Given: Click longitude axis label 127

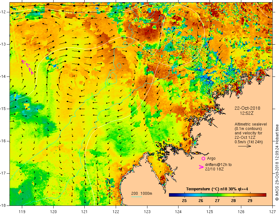Looking at the screenshot, I should (x=272, y=212).
